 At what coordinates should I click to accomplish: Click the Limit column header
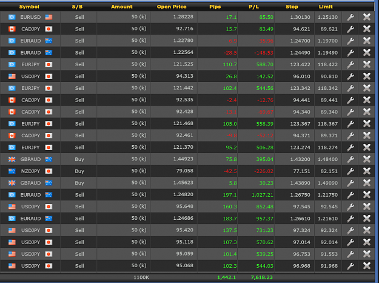click(x=326, y=7)
